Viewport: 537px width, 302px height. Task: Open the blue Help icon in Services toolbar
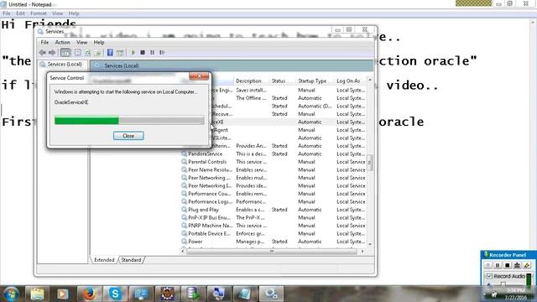point(110,52)
